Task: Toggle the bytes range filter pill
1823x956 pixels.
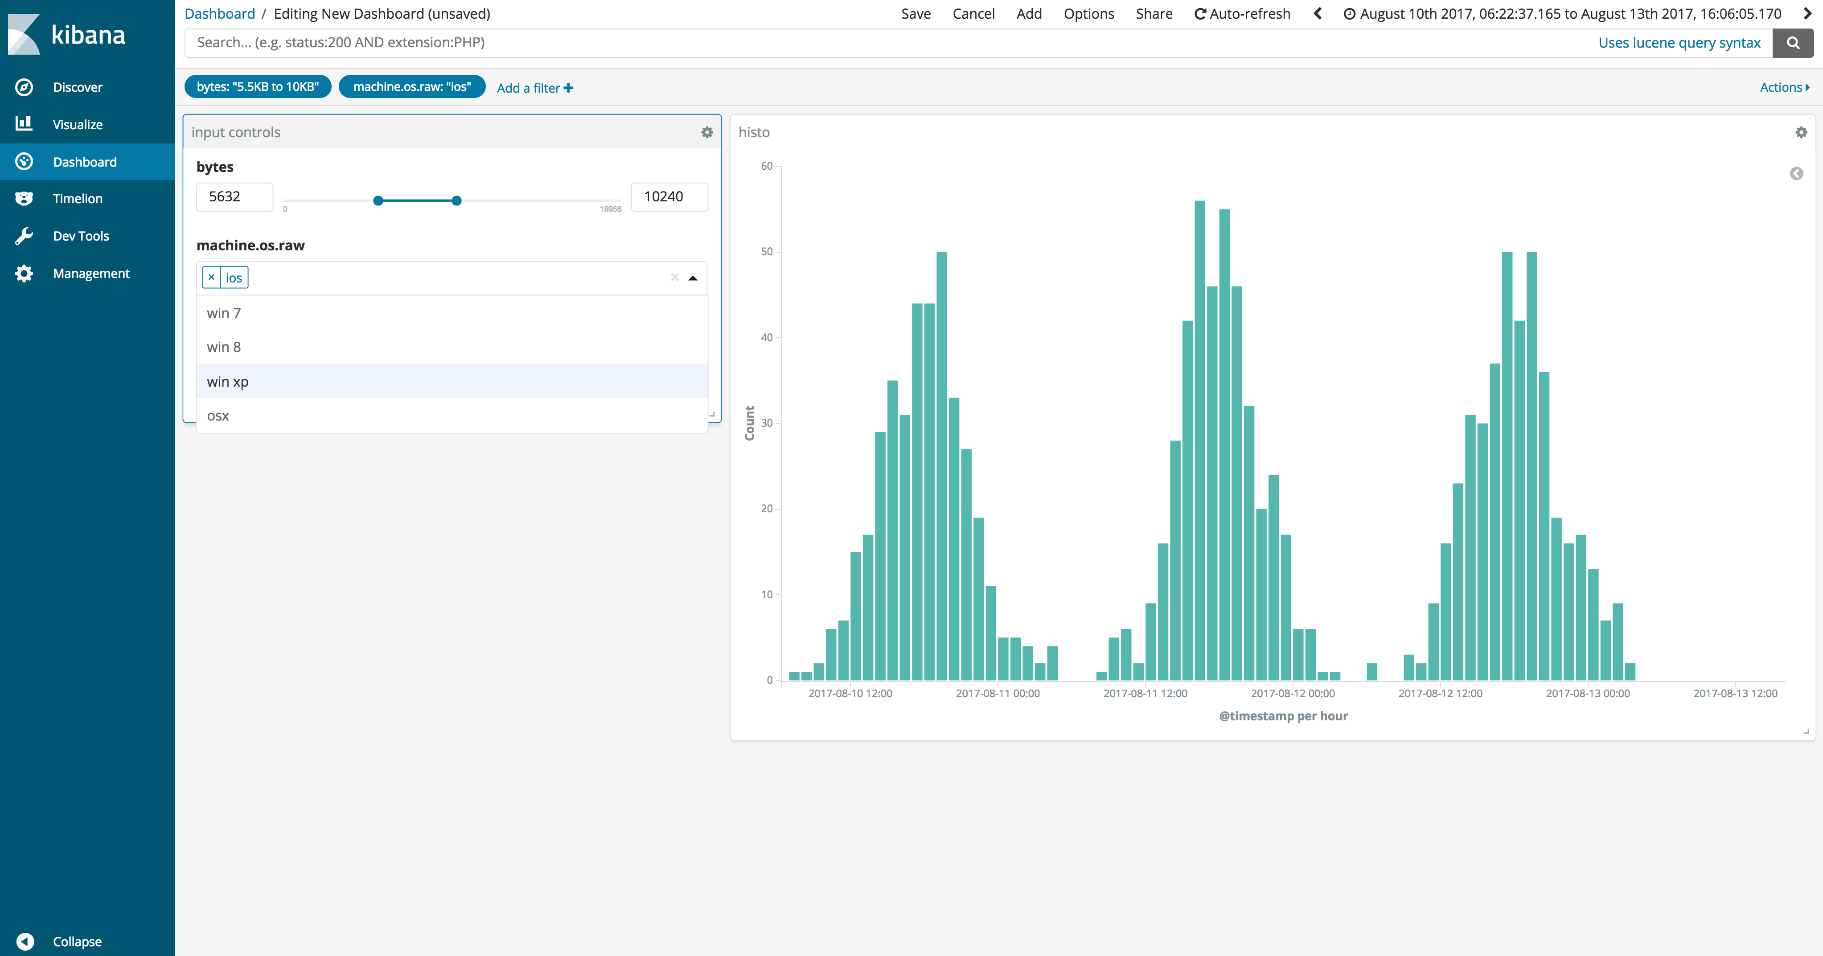Action: click(258, 86)
